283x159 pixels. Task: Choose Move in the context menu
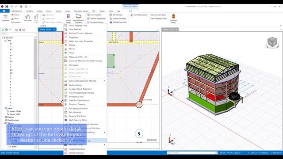(x=85, y=53)
